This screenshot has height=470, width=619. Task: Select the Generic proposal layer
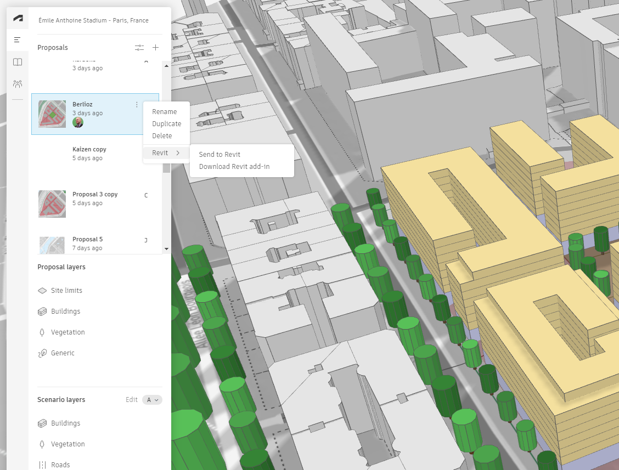tap(63, 353)
